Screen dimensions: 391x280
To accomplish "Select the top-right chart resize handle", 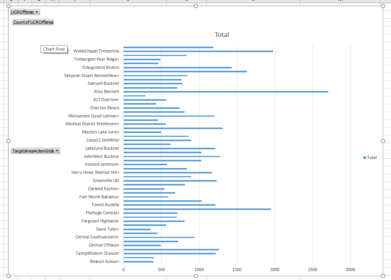I will 383,6.
